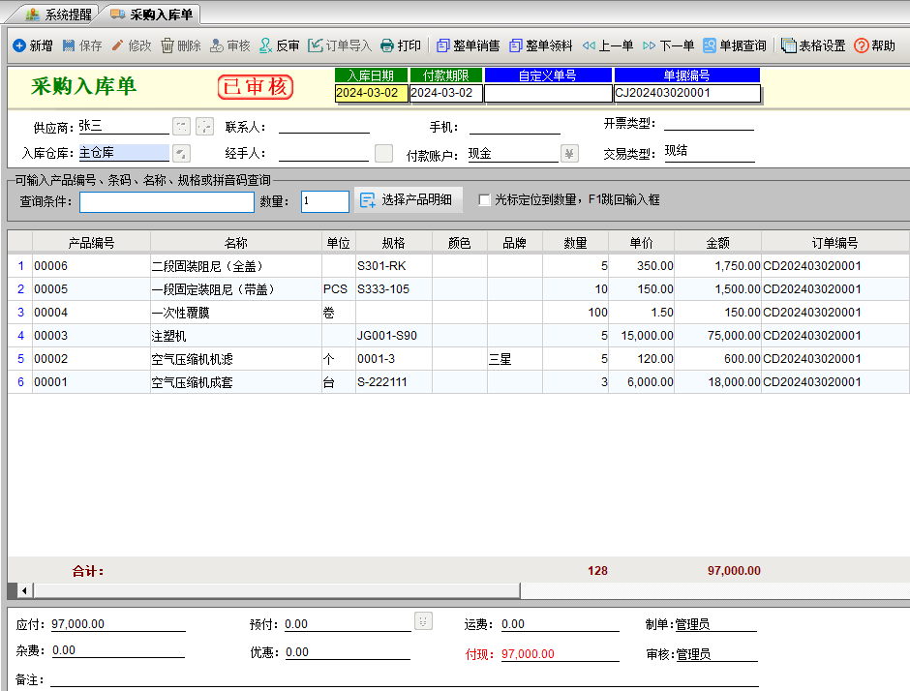
Task: Go to next document with 下一单
Action: coord(668,45)
